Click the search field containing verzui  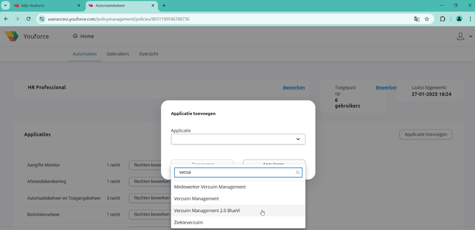238,172
